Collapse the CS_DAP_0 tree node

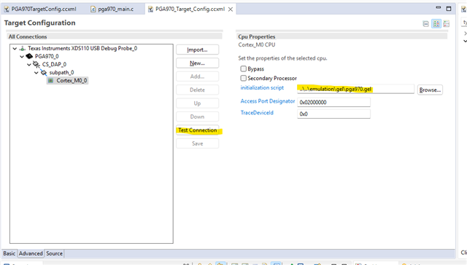point(29,65)
